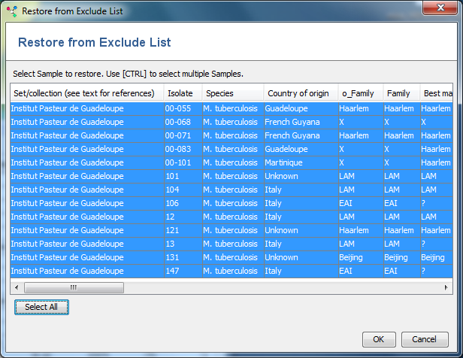Cancel the restore dialog
Image resolution: width=463 pixels, height=358 pixels.
430,338
